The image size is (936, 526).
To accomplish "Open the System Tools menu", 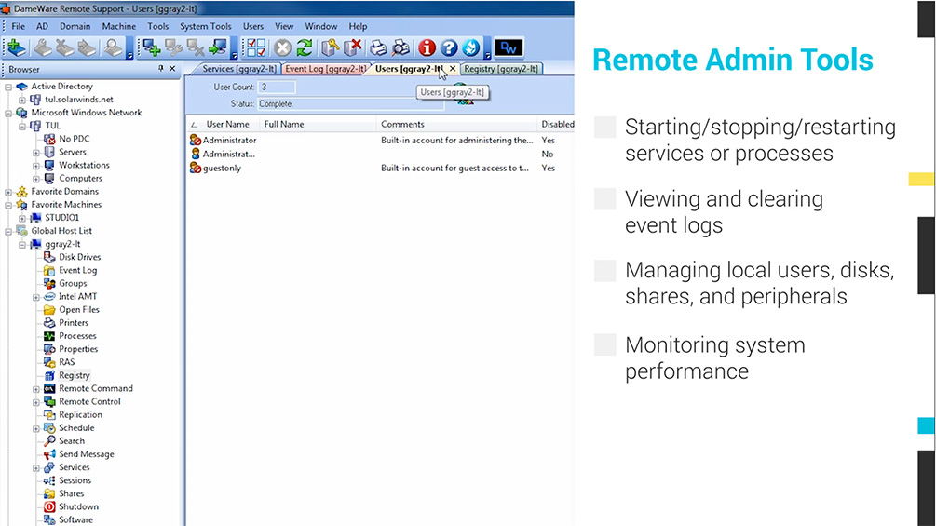I will point(205,26).
